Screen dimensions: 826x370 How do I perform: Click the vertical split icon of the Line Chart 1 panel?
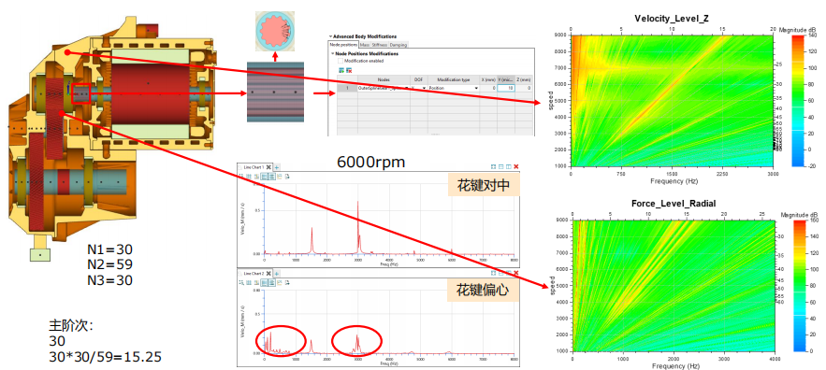click(508, 167)
